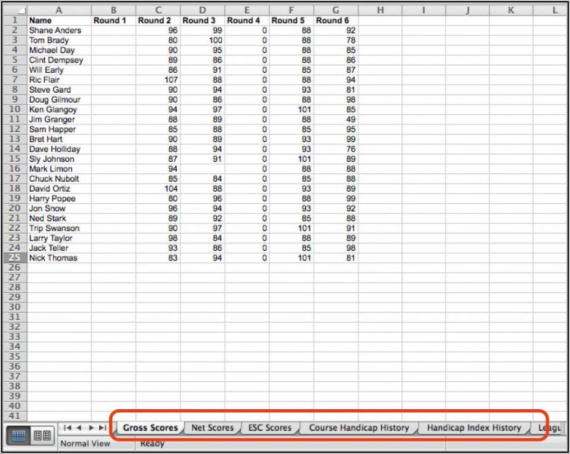Select the Ric Flair cell
Screen dimensions: 570x454
coord(59,79)
